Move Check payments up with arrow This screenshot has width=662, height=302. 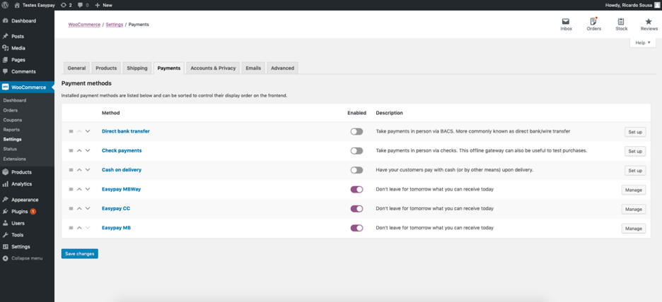coord(79,150)
